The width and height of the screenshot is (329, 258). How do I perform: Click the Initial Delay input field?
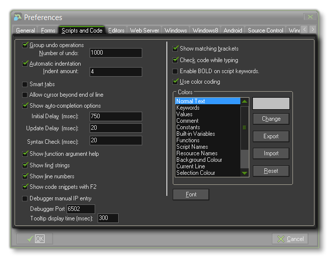point(116,117)
